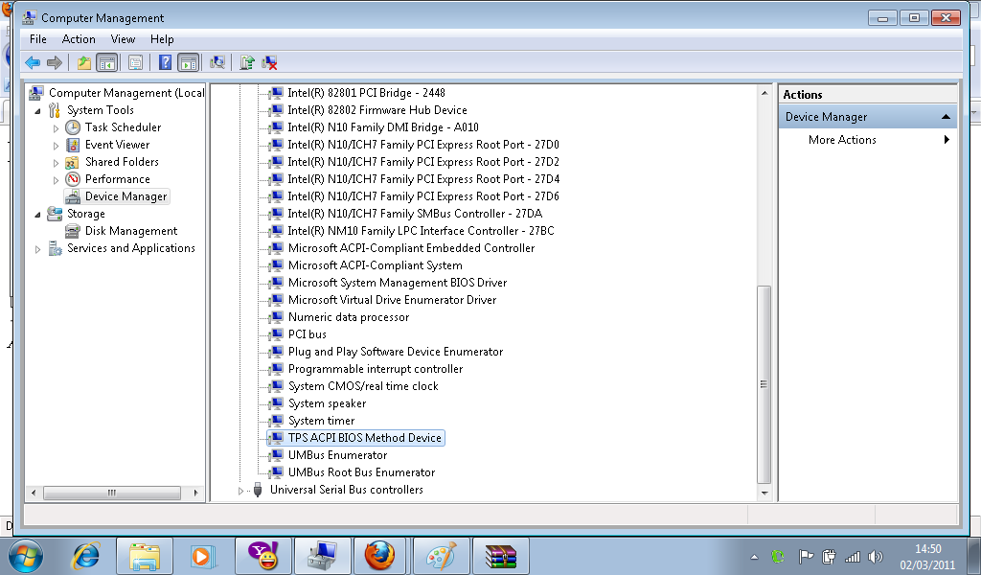
Task: Select Disk Management under Storage
Action: tap(131, 231)
